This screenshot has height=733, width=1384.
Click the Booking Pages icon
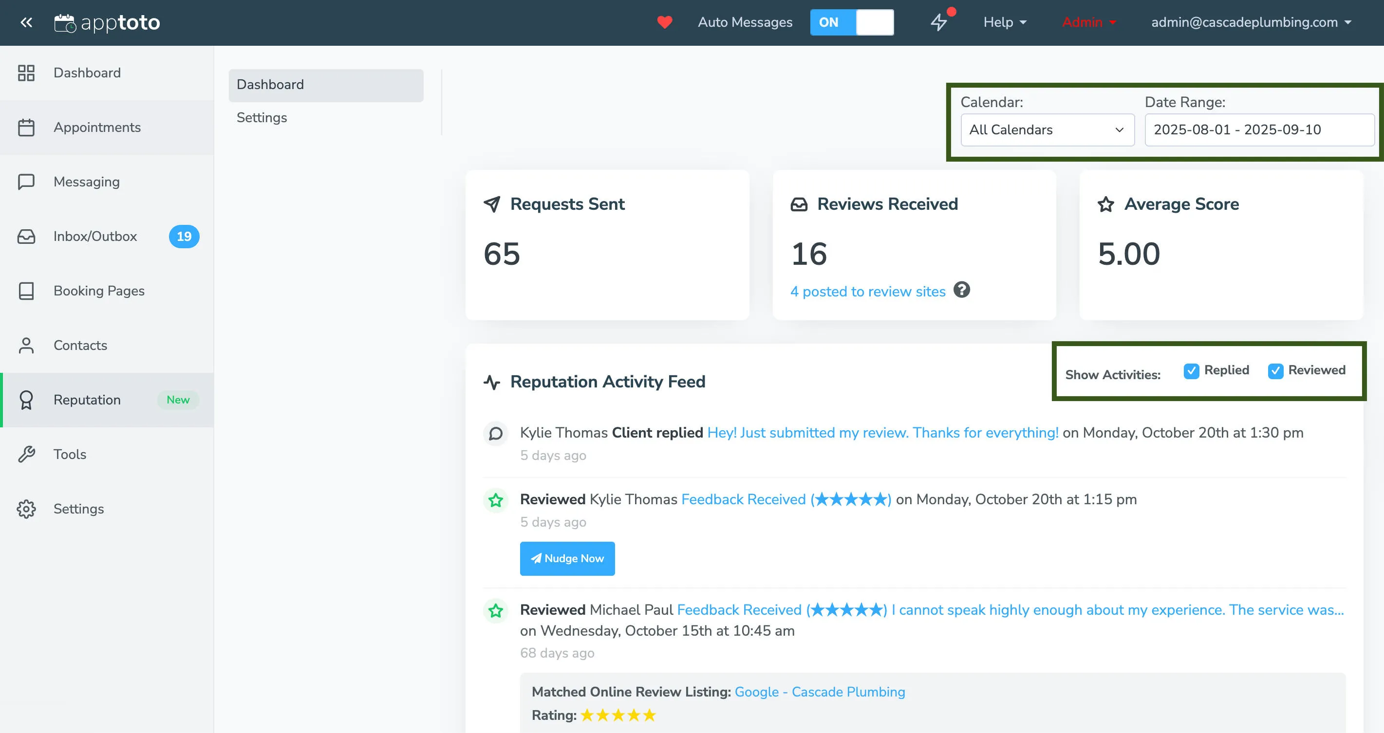[x=26, y=291]
